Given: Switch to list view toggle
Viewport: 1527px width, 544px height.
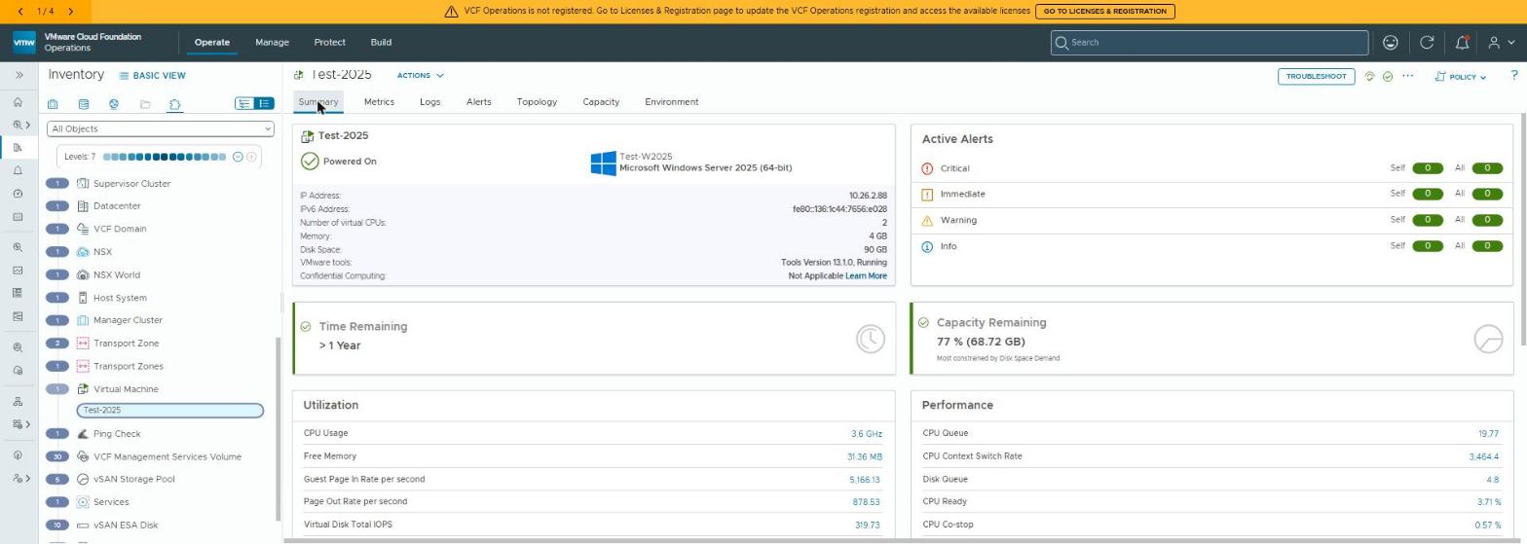Looking at the screenshot, I should coord(264,103).
